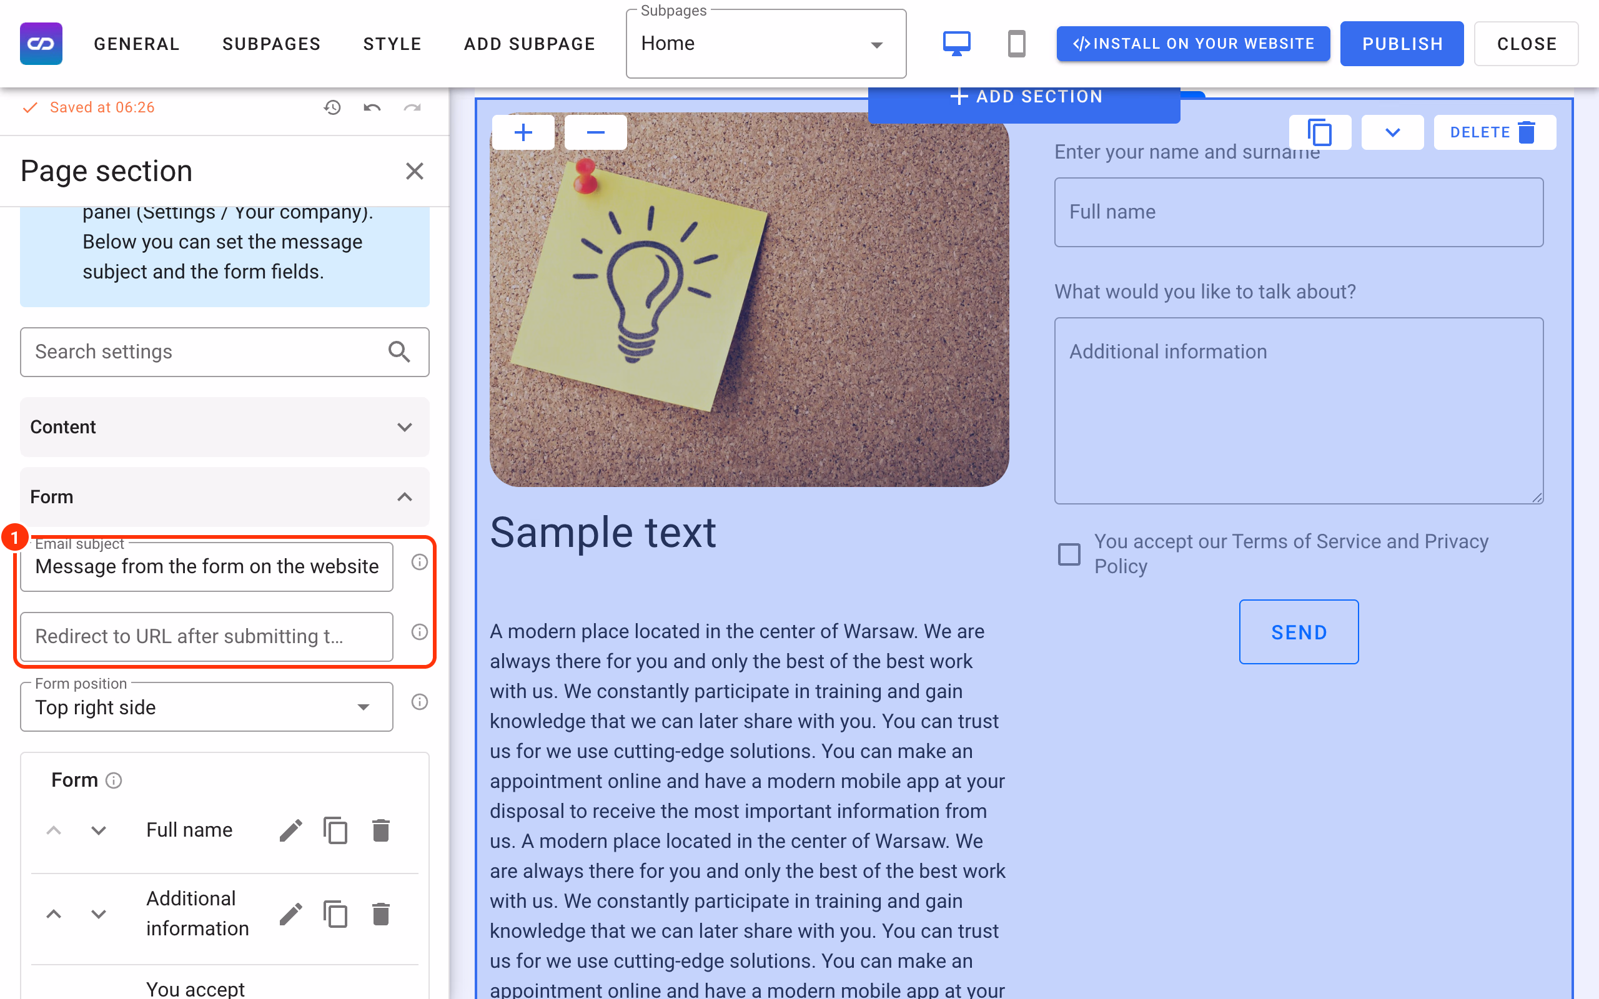Click info icon beside Form heading

point(114,781)
